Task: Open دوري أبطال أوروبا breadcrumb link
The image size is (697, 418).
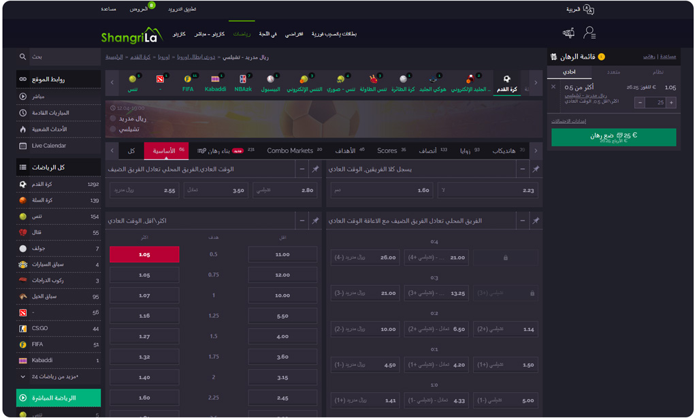Action: click(196, 57)
